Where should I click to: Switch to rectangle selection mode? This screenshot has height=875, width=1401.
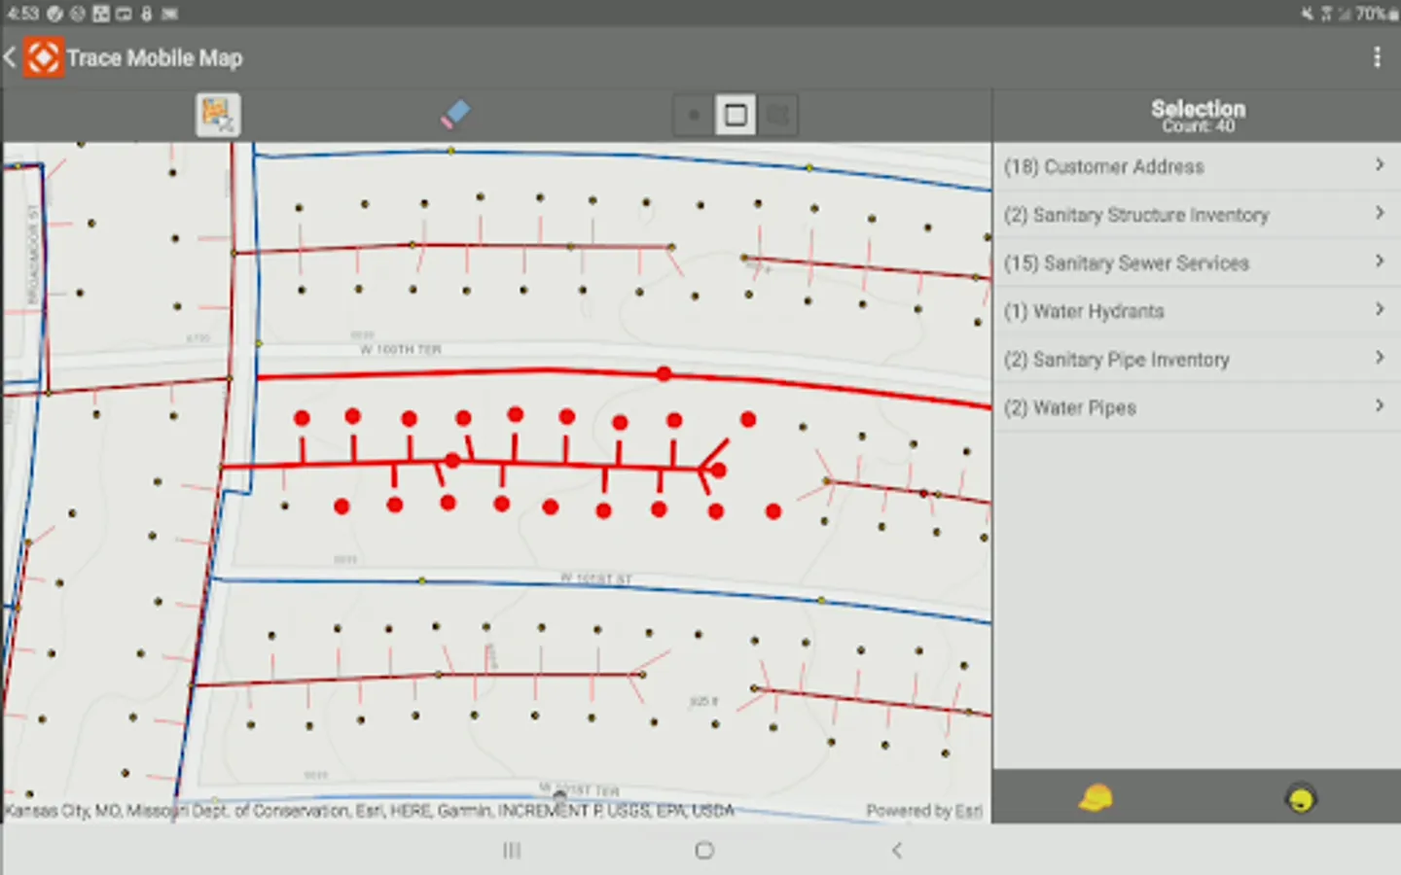coord(736,116)
